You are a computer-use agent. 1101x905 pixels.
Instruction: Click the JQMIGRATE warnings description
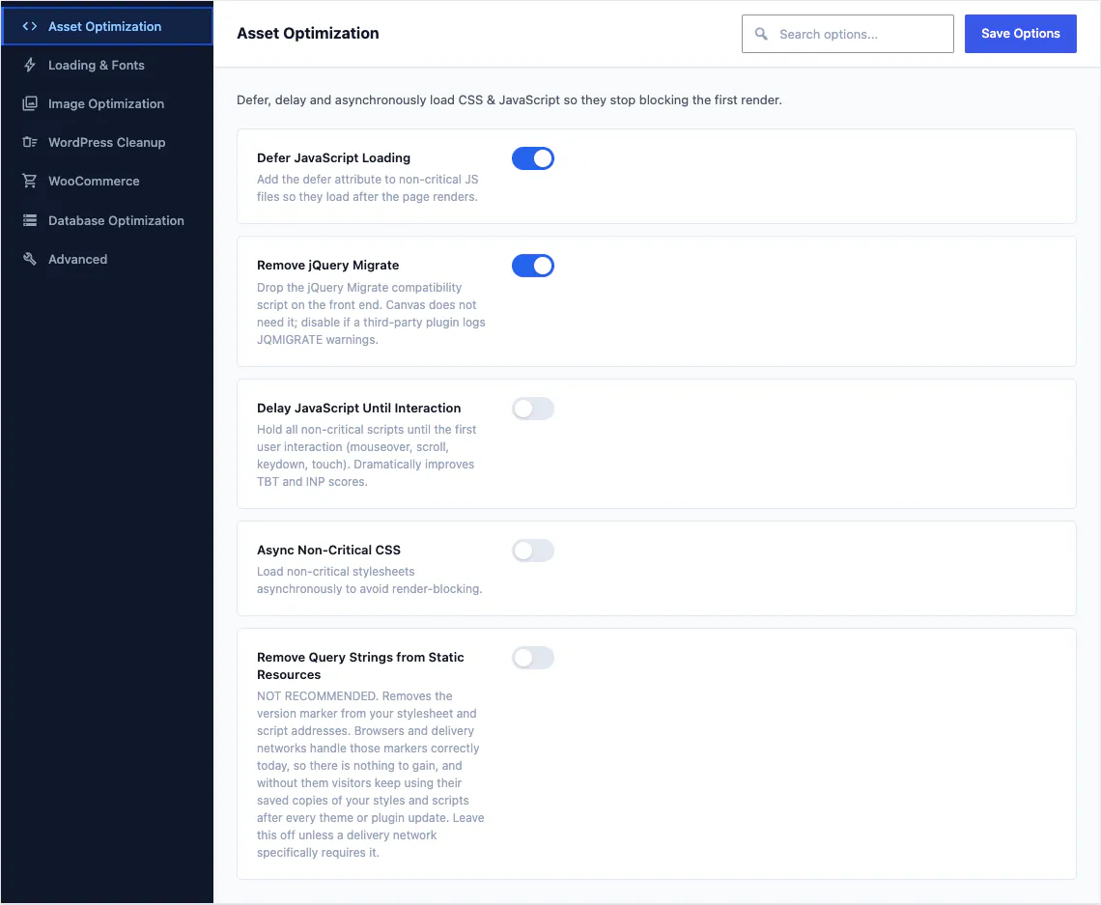coord(371,313)
